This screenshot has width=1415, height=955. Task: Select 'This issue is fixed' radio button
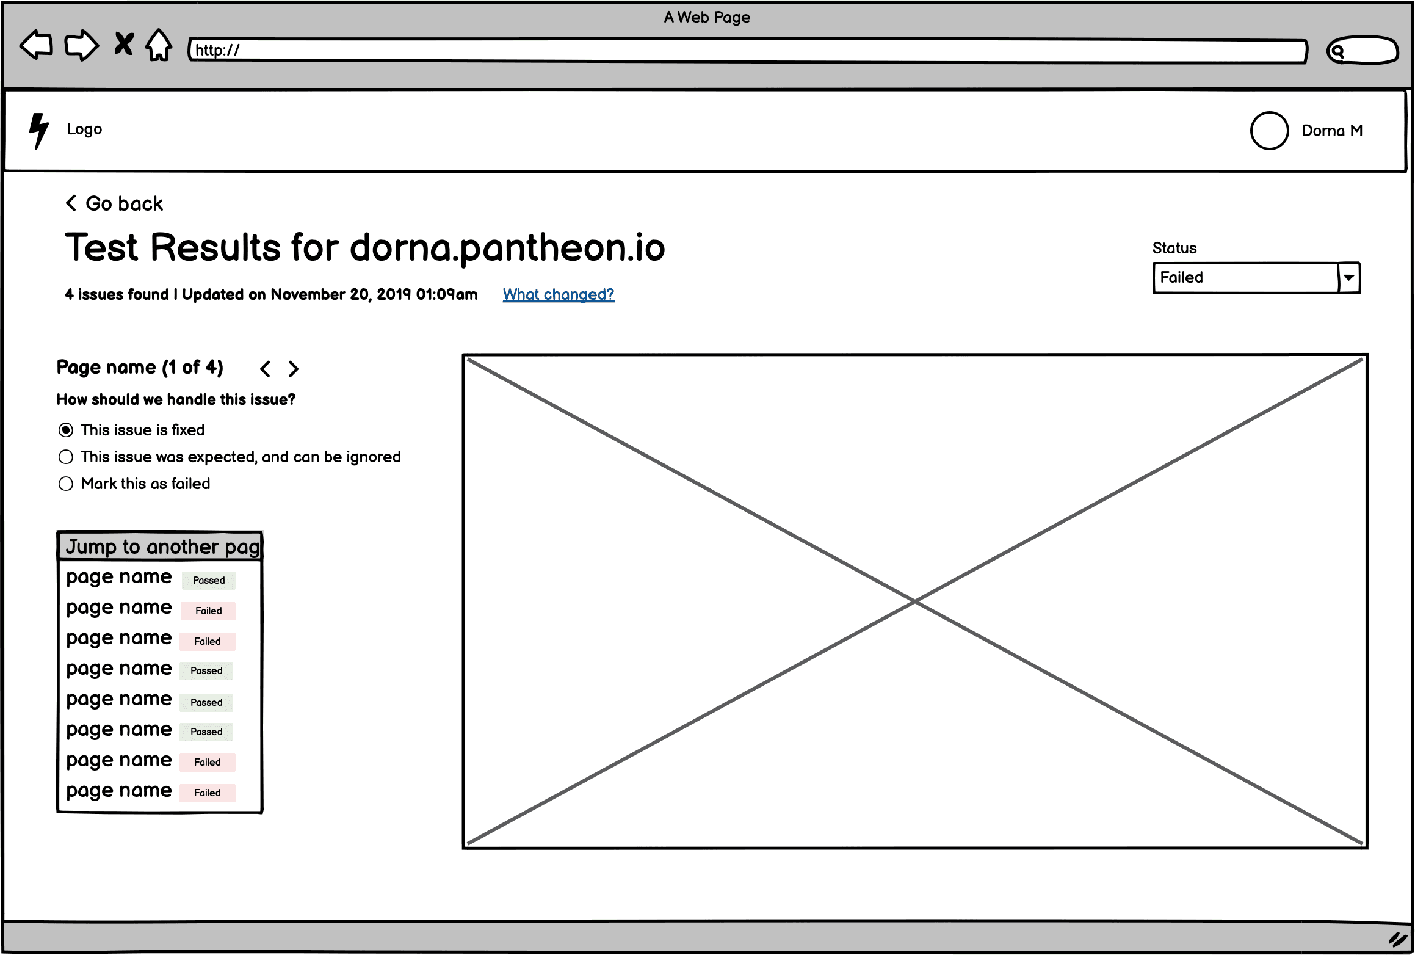click(x=66, y=430)
